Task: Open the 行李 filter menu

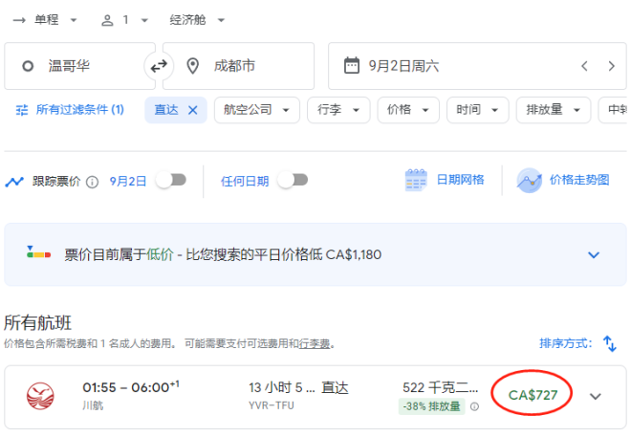Action: pyautogui.click(x=337, y=110)
